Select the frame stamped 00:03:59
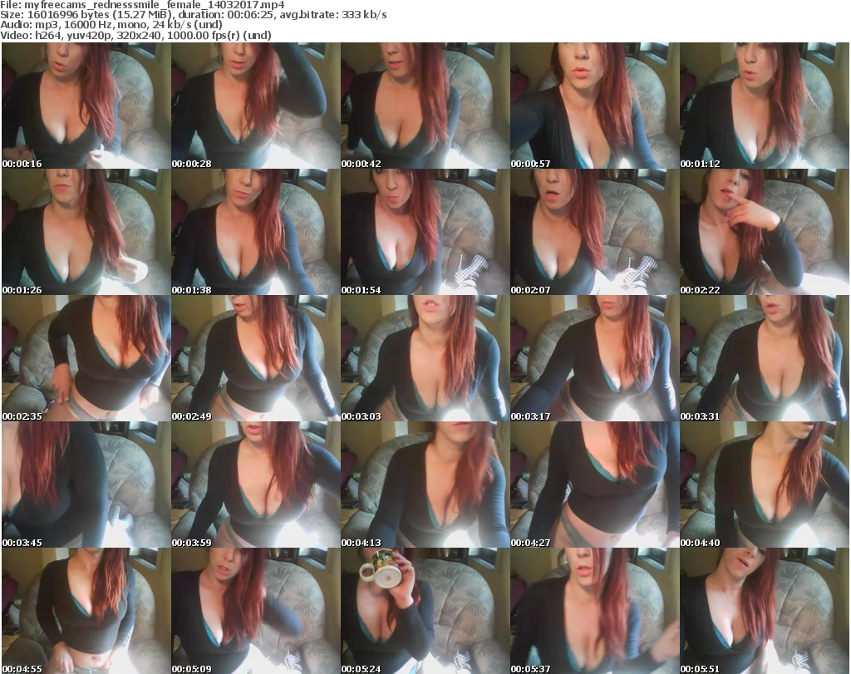 click(x=256, y=485)
